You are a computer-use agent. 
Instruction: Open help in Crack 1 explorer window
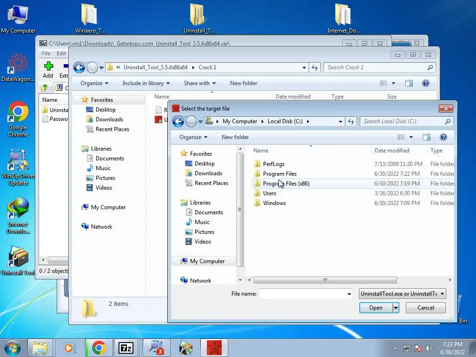click(x=426, y=83)
